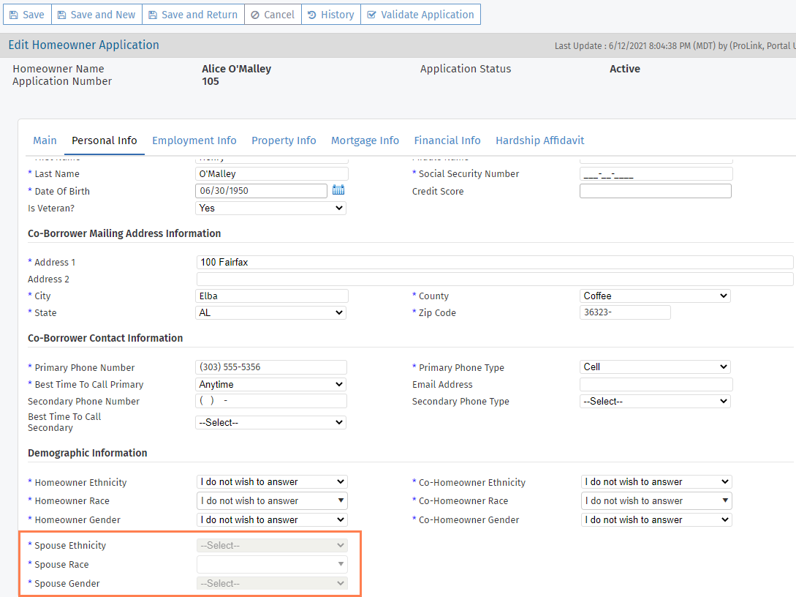The width and height of the screenshot is (796, 597).
Task: Select the Main tab
Action: point(45,140)
